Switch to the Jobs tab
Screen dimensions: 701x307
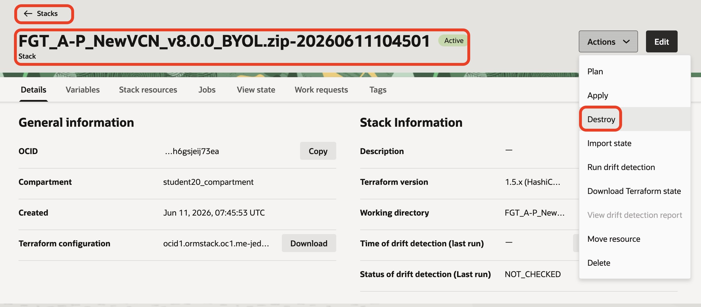(x=207, y=90)
